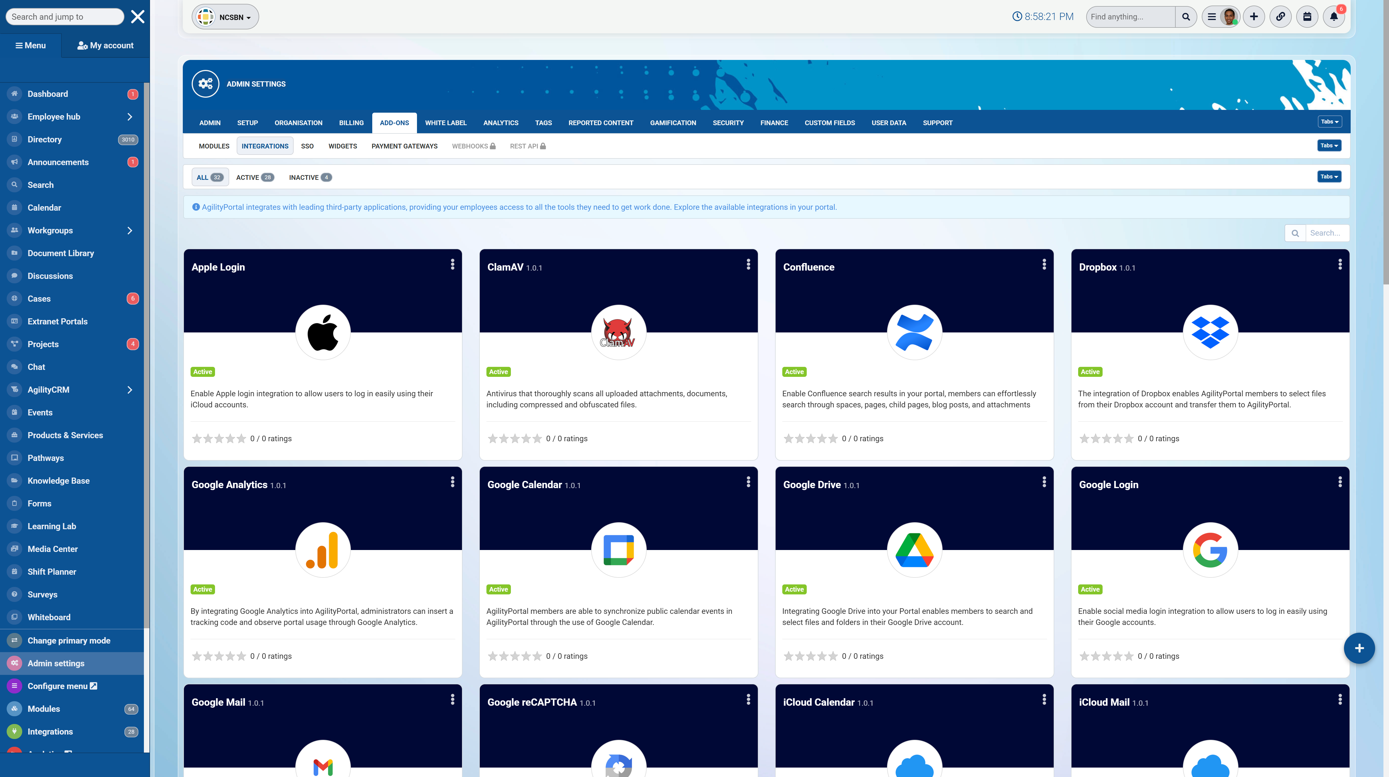The image size is (1389, 777).
Task: Open the calendar icon in top bar
Action: [1307, 17]
